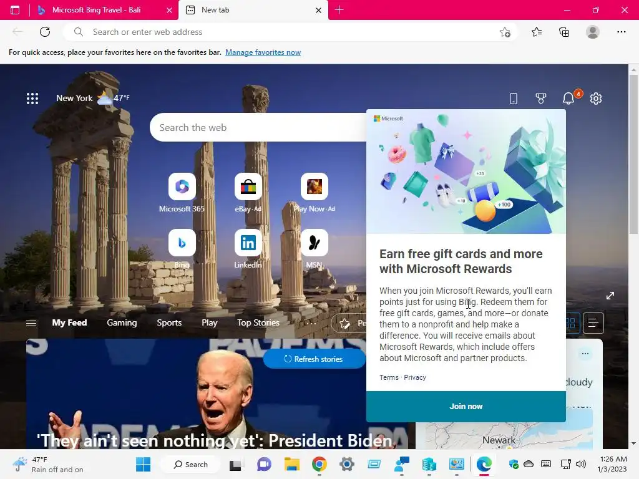Screen dimensions: 639x479
Task: Open Edge Settings and more menu
Action: tap(621, 32)
